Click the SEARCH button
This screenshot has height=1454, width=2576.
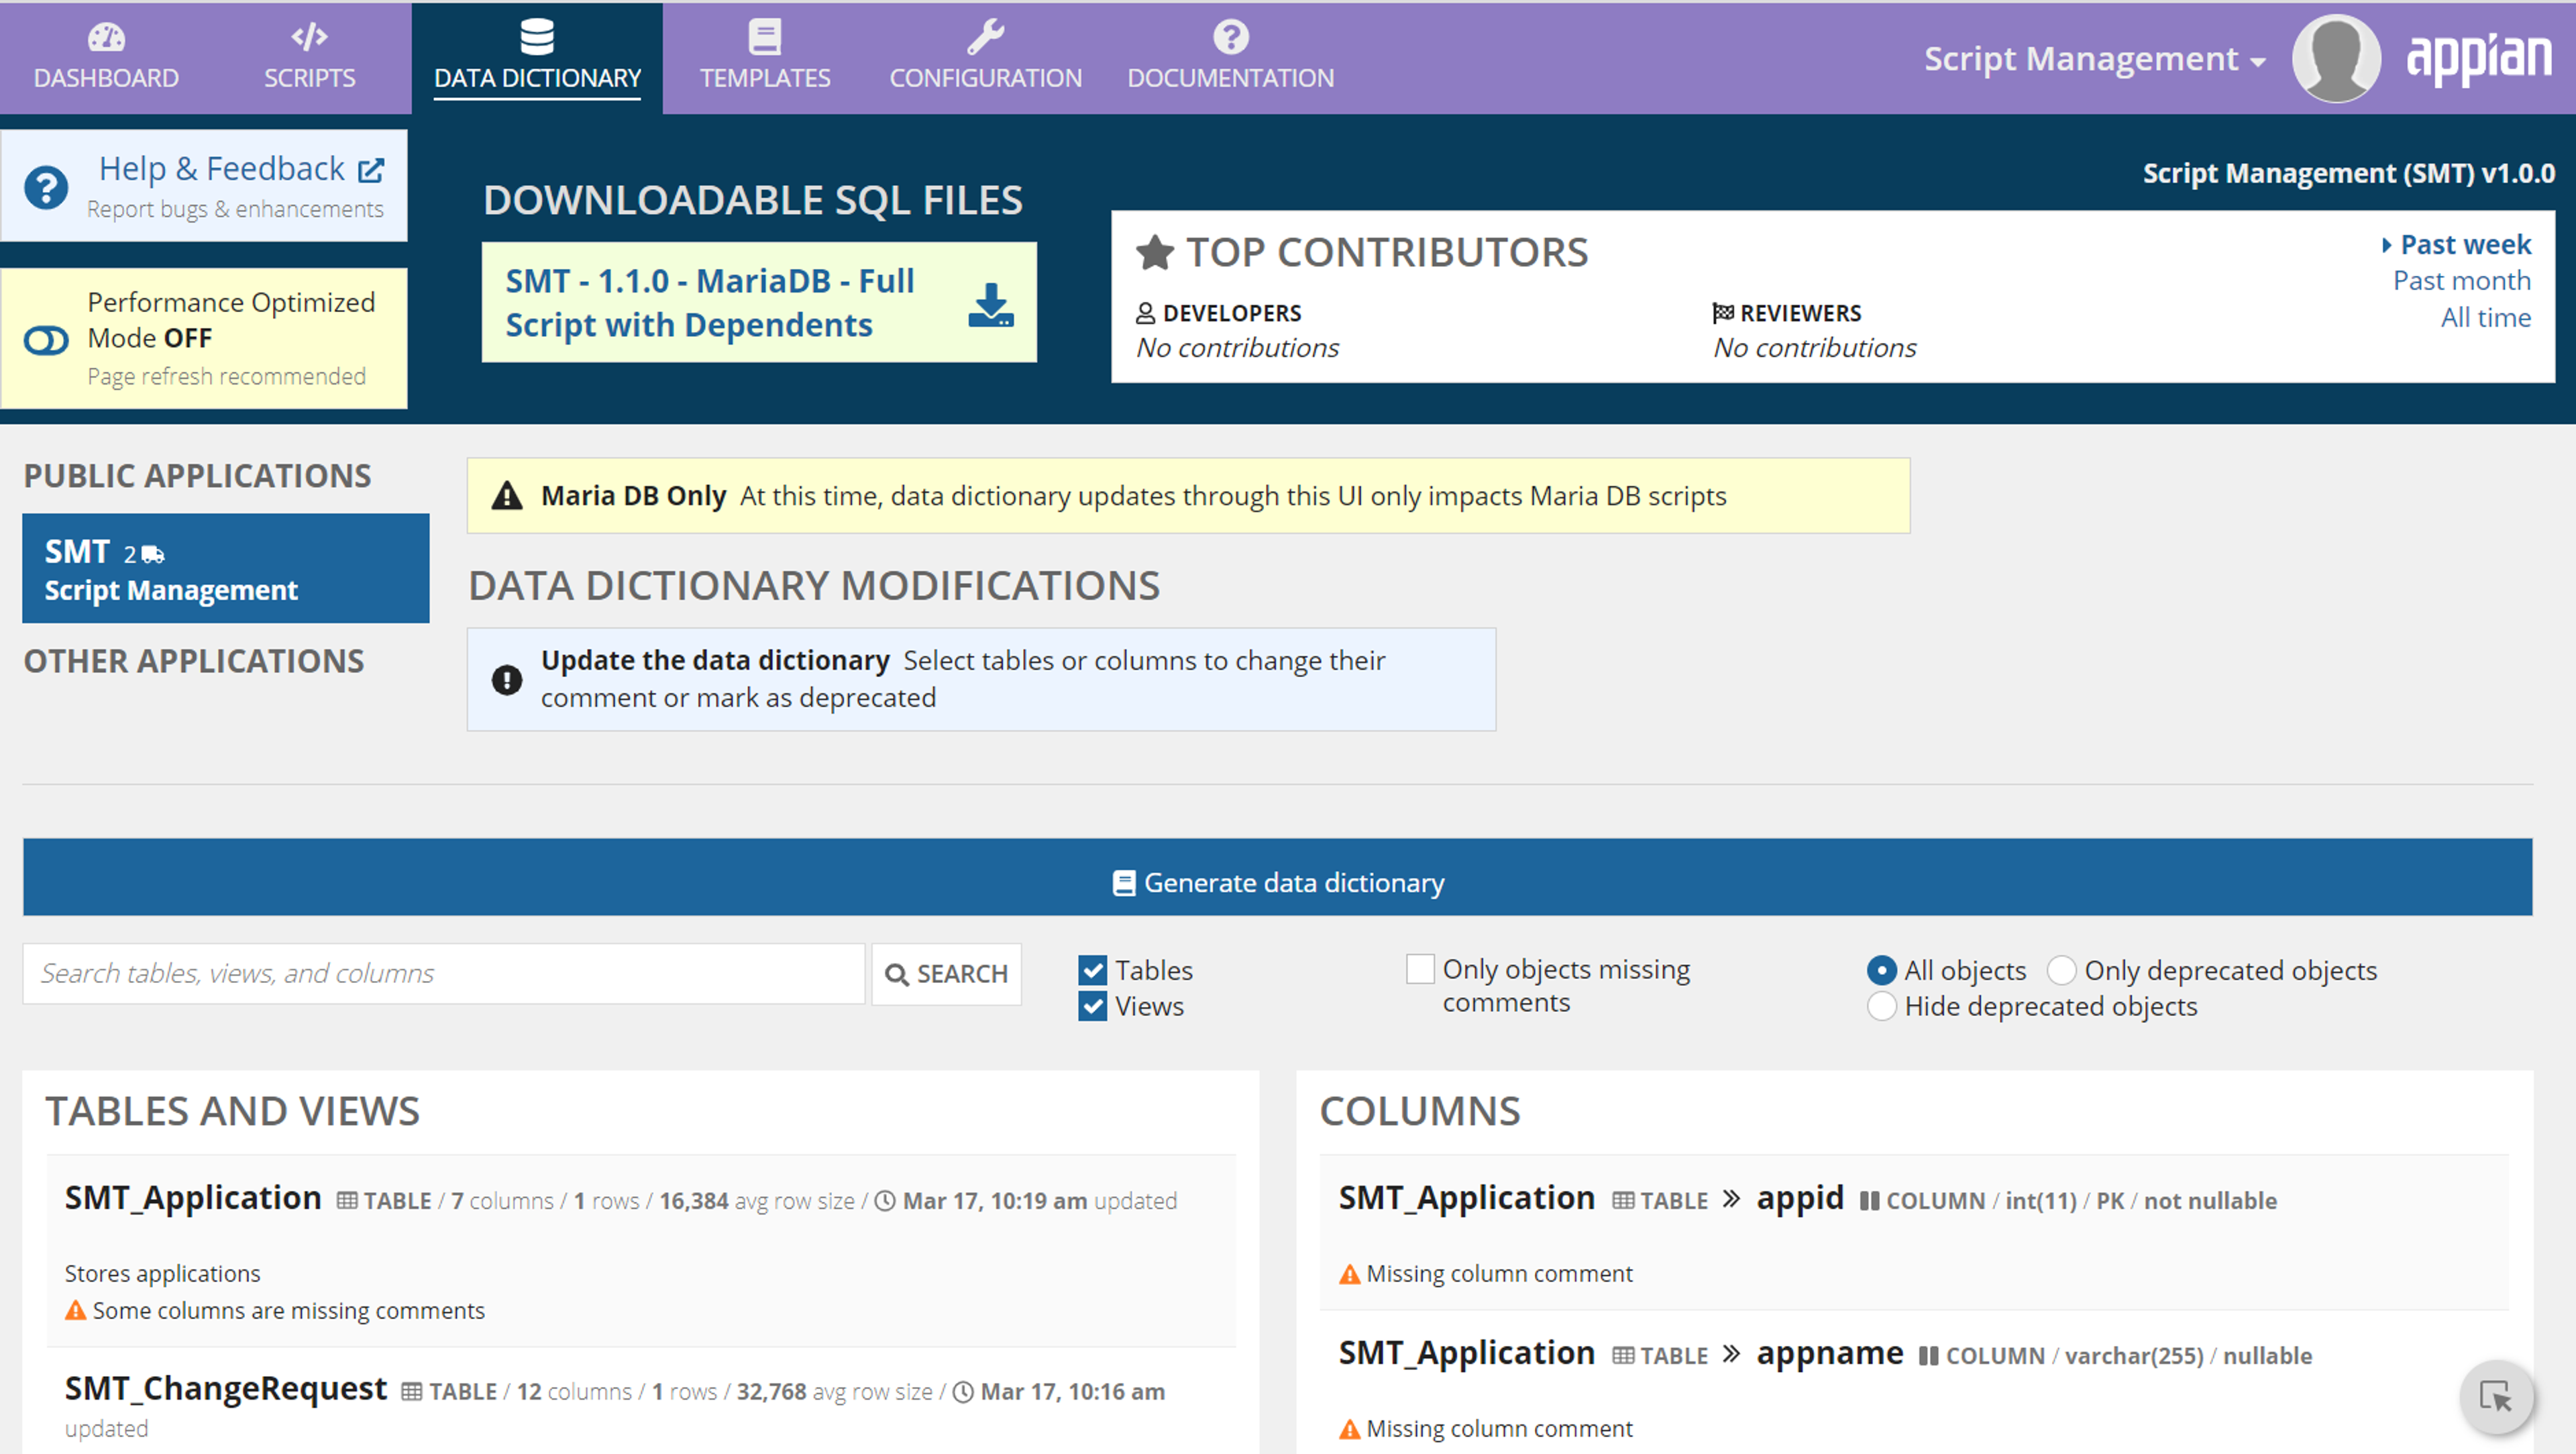947,974
